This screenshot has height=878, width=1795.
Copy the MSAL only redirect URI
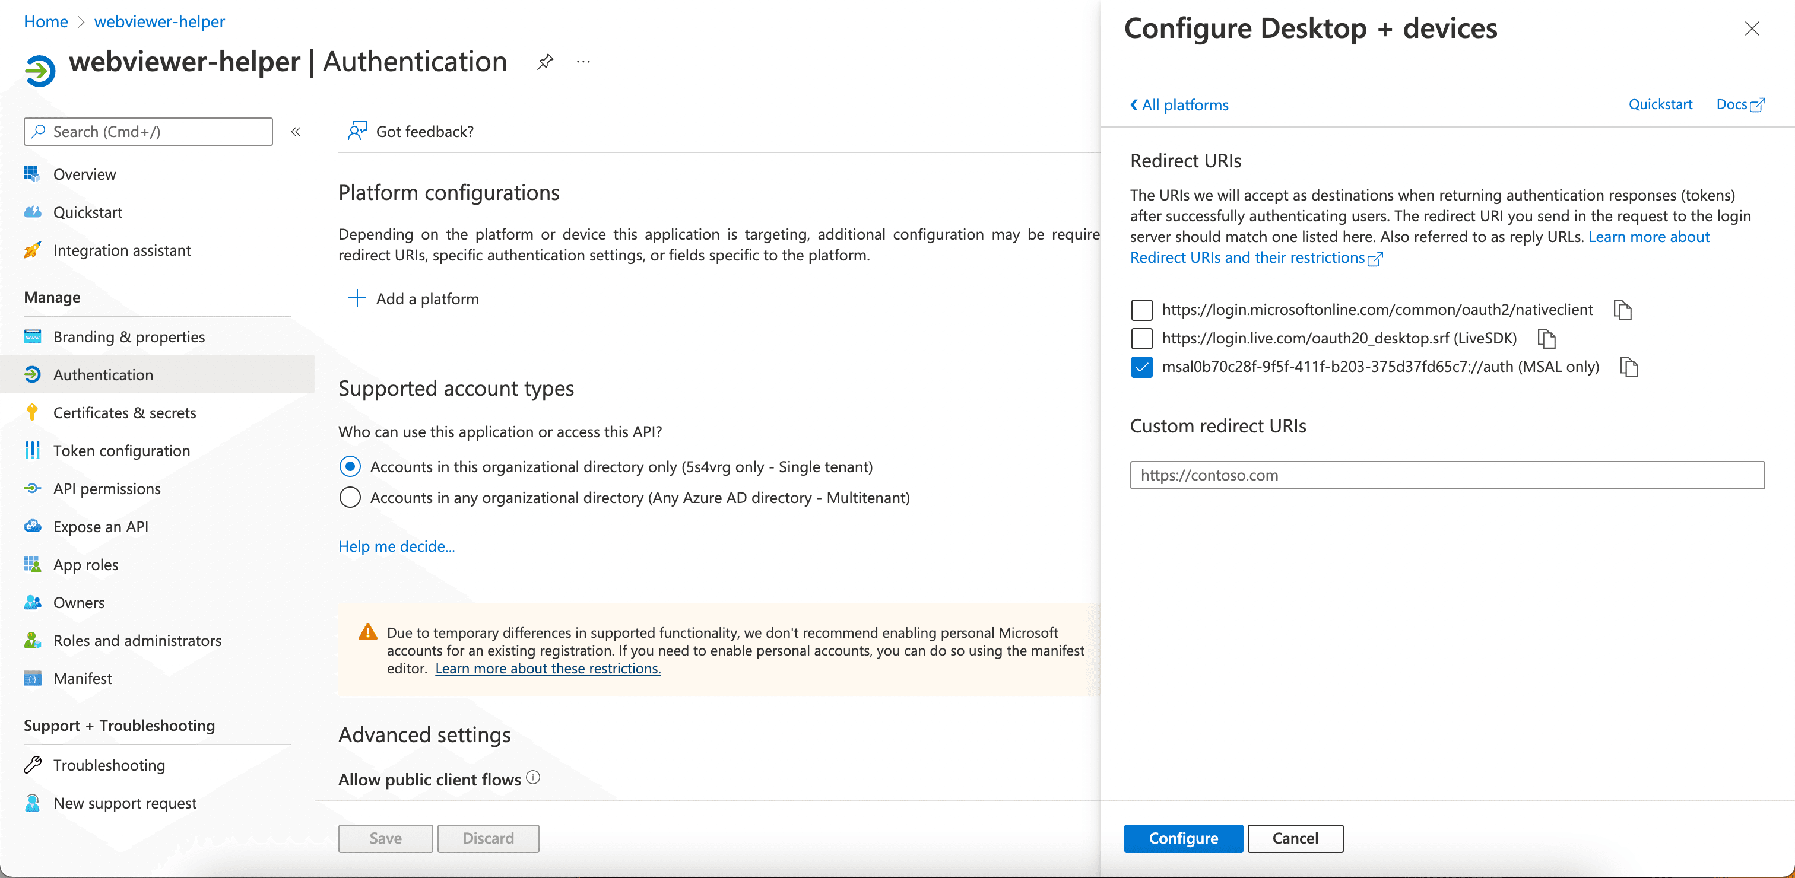1628,367
